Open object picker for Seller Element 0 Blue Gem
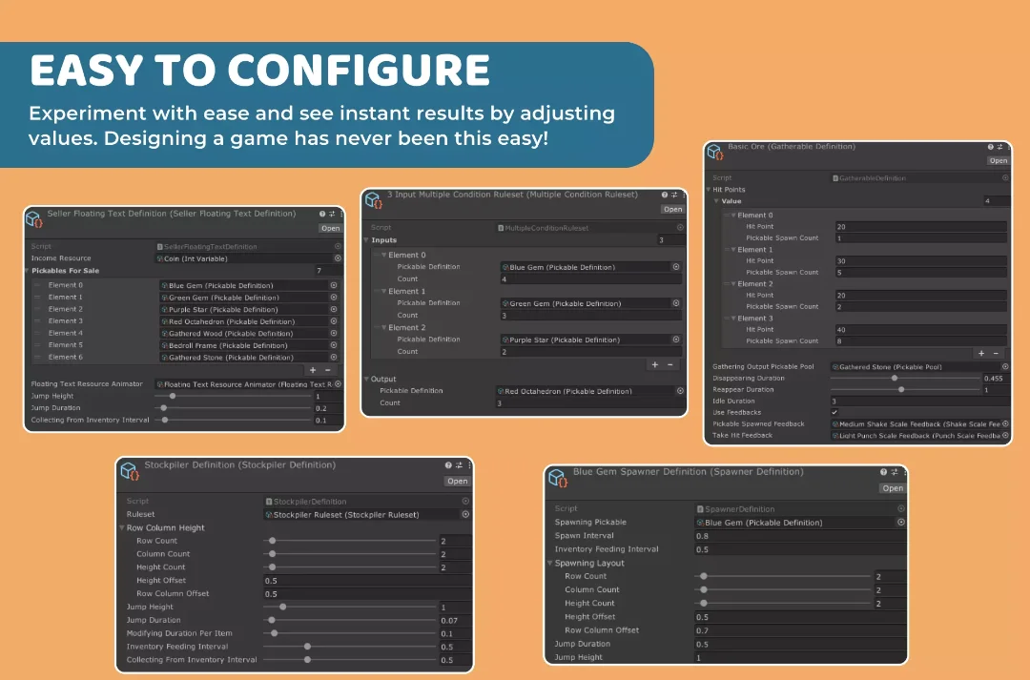 (334, 285)
